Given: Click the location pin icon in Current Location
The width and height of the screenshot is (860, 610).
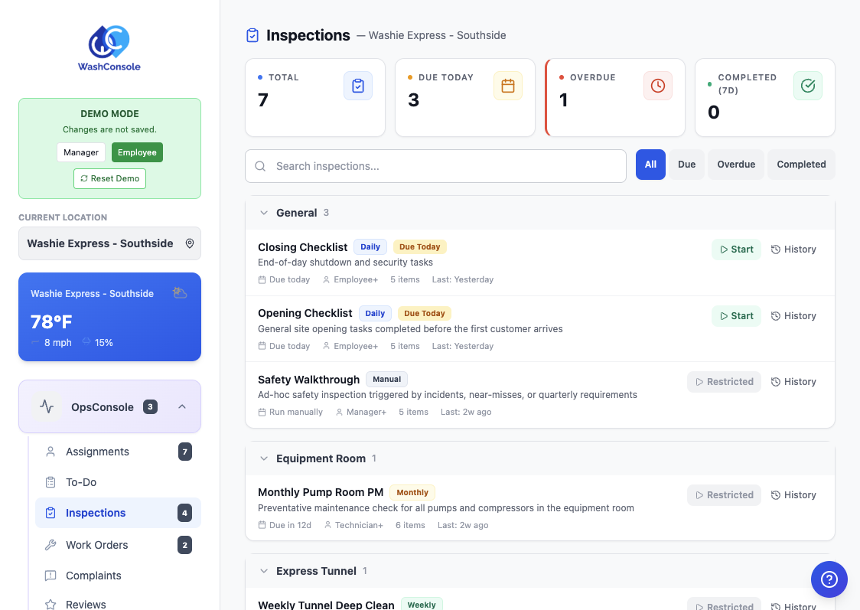Looking at the screenshot, I should (x=189, y=243).
